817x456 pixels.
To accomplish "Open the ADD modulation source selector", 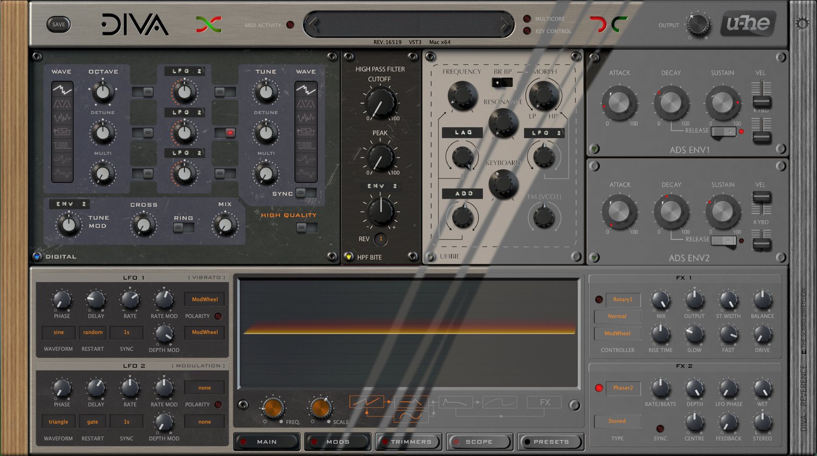I will (463, 193).
